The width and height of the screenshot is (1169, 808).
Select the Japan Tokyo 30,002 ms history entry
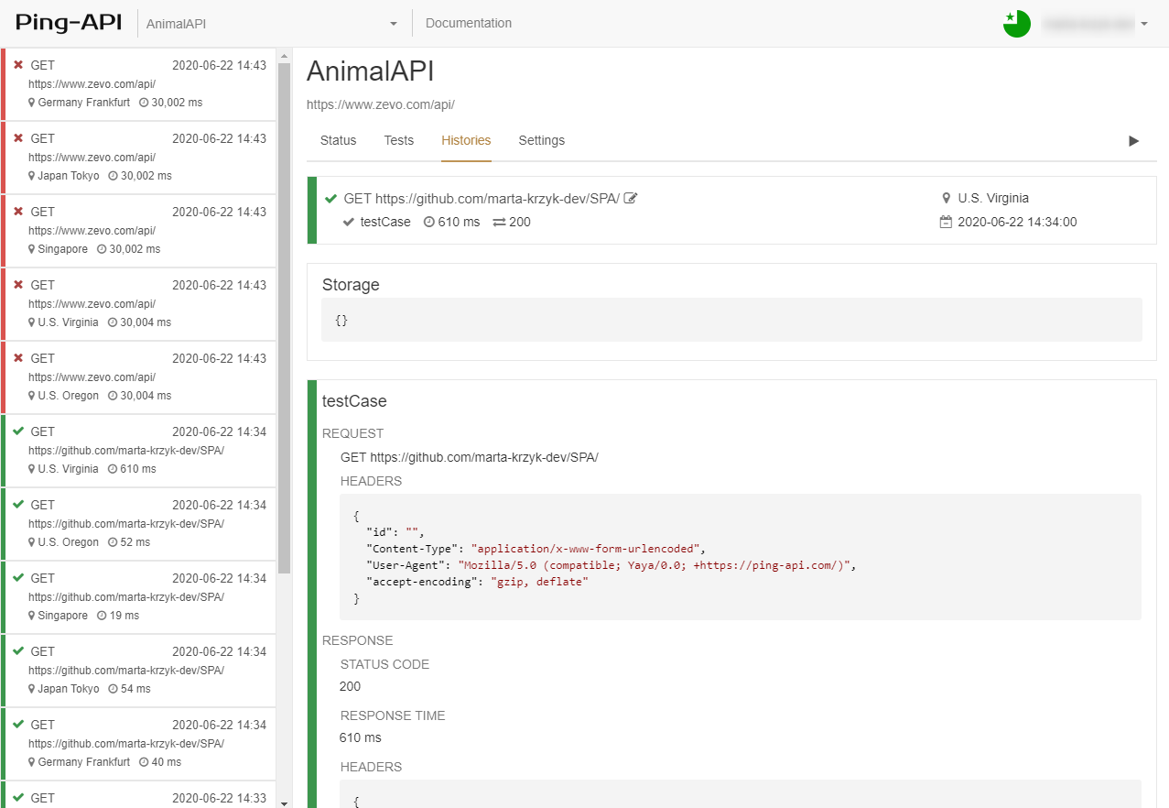coord(139,158)
